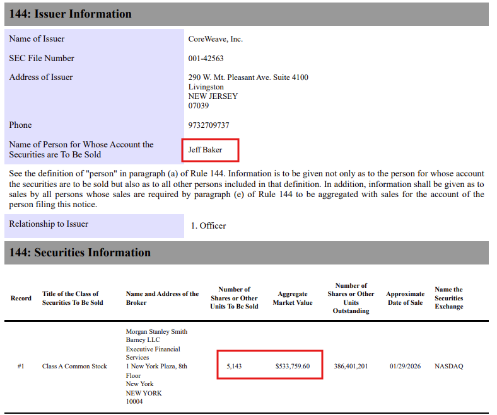Click the 'Name of Issuer' label
The height and width of the screenshot is (415, 497).
37,38
